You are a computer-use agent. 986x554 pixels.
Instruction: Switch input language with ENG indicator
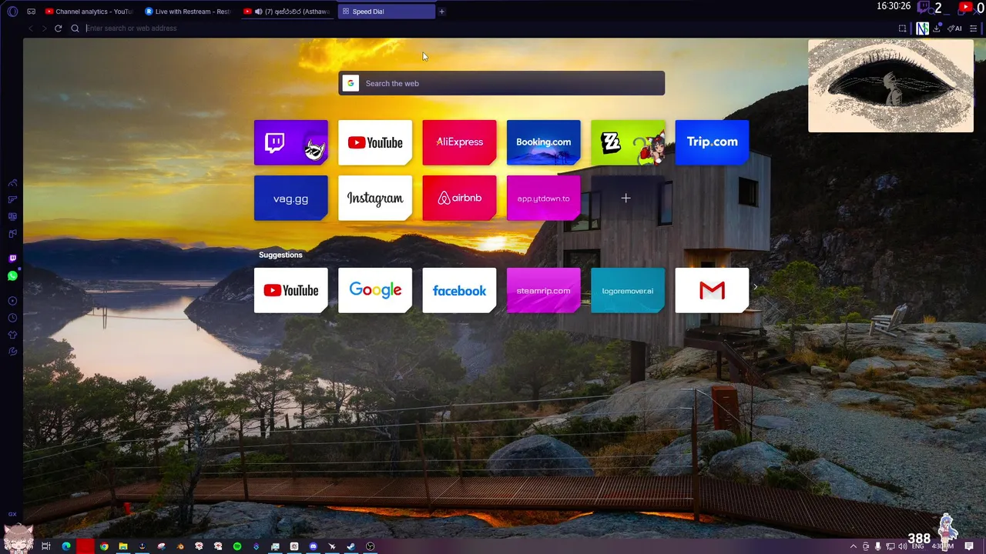pos(918,546)
